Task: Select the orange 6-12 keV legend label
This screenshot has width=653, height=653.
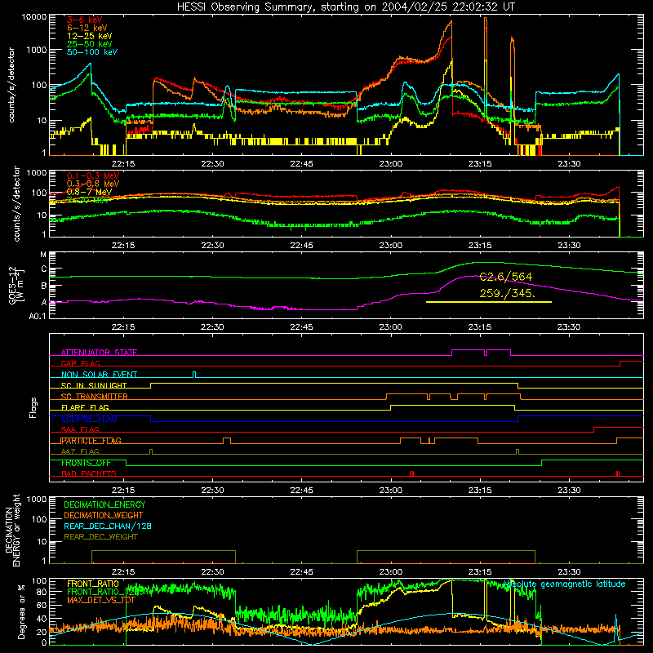Action: [x=87, y=28]
